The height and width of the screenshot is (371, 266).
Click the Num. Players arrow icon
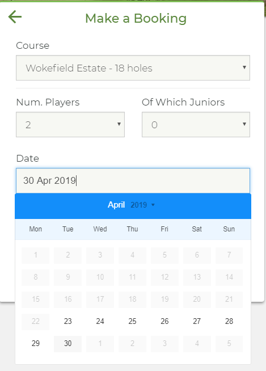(x=119, y=124)
